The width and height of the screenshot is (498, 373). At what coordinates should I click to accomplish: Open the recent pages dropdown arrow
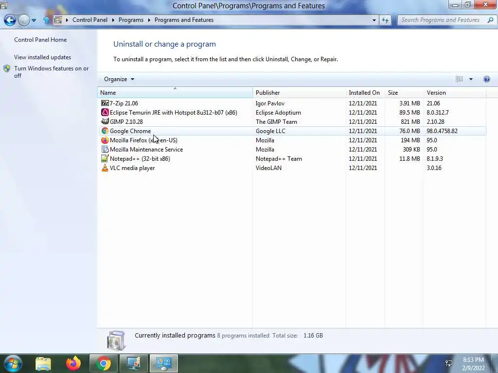[x=34, y=20]
